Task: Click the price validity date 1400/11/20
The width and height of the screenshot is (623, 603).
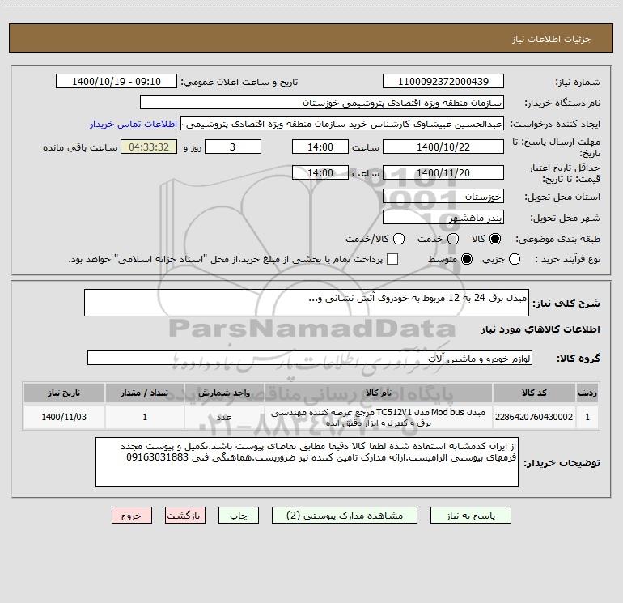Action: (x=443, y=172)
